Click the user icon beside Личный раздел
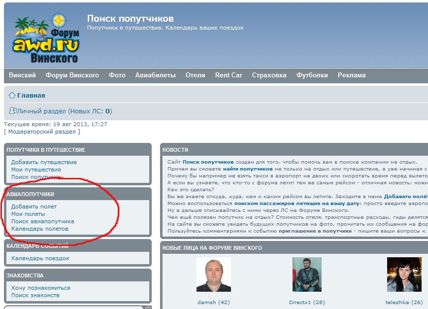The height and width of the screenshot is (309, 428). pos(13,111)
